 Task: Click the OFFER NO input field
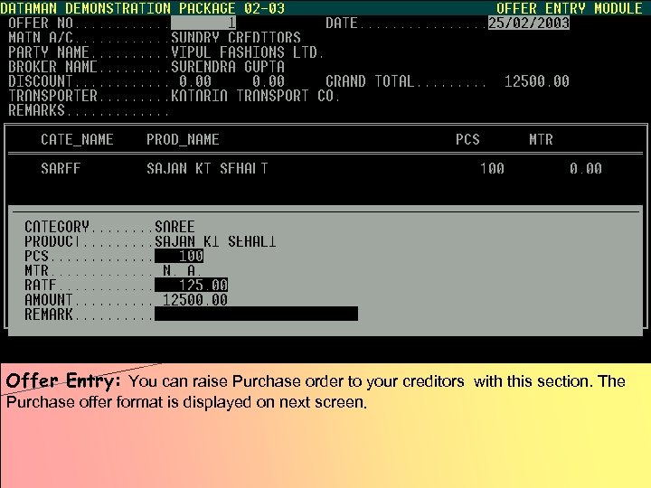pos(203,23)
